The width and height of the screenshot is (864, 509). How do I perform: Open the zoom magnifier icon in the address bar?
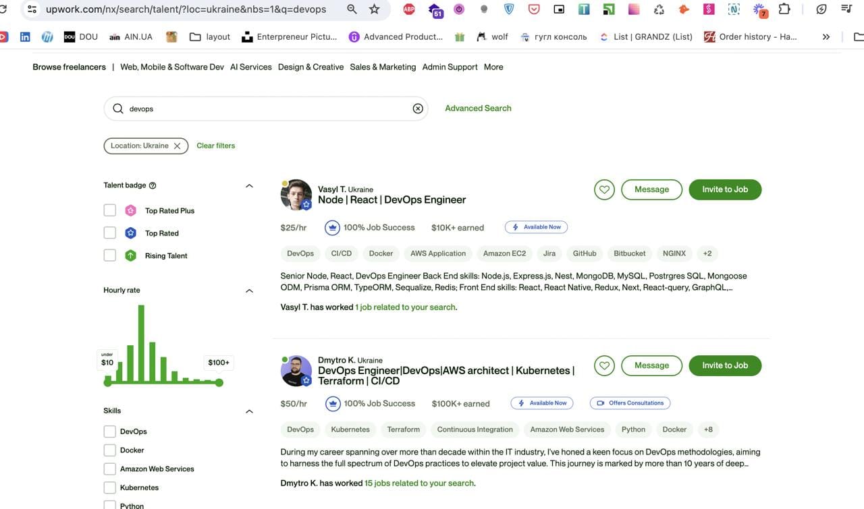click(352, 9)
